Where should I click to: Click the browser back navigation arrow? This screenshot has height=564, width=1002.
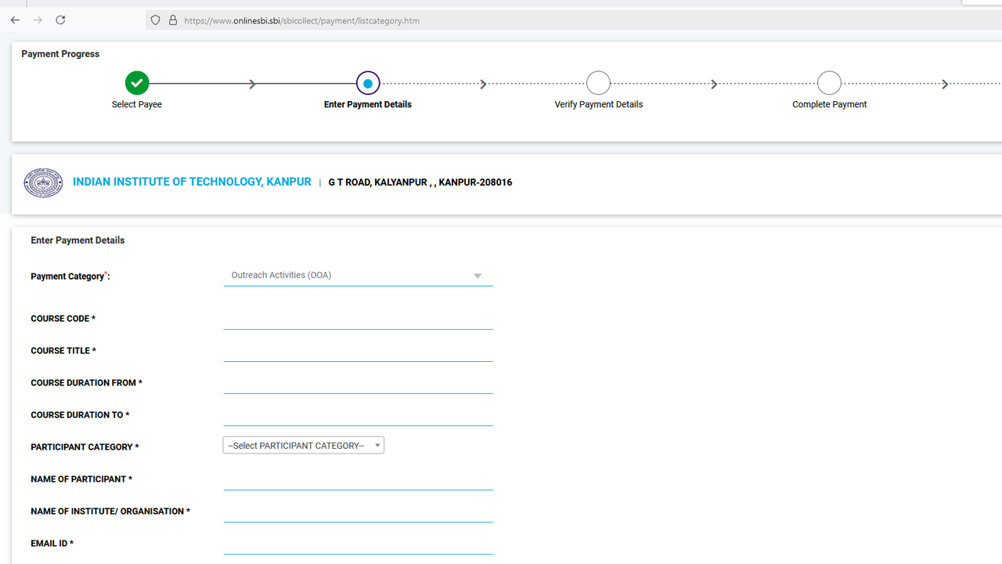click(x=14, y=20)
